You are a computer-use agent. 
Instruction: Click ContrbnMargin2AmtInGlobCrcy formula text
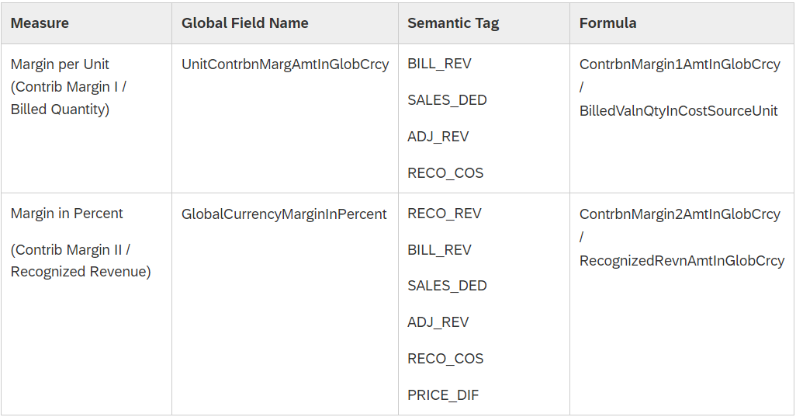pyautogui.click(x=680, y=214)
